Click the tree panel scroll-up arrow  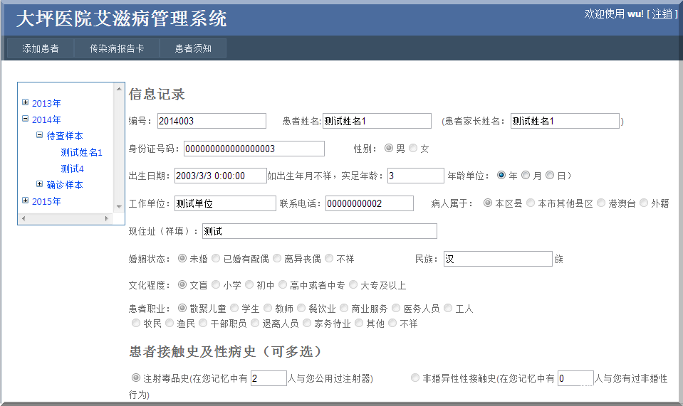point(119,89)
